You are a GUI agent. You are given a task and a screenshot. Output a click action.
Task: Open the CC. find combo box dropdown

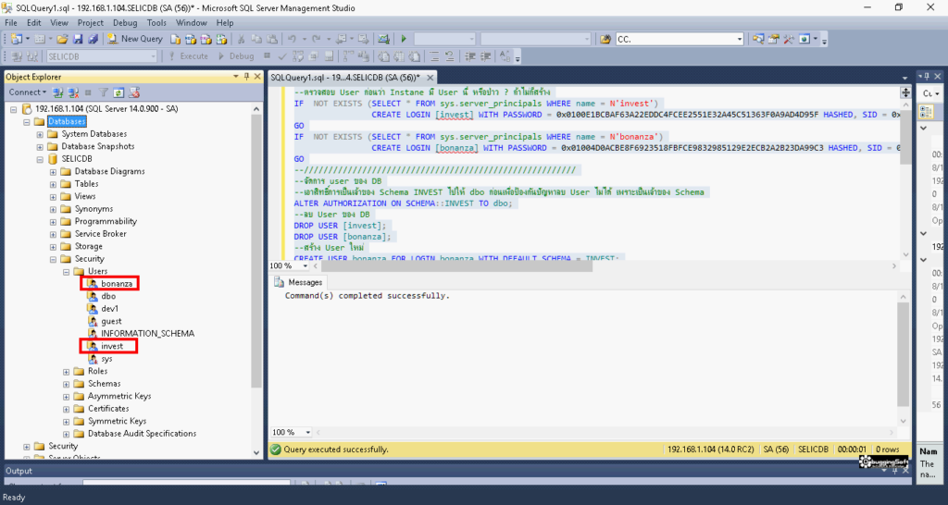pos(740,39)
